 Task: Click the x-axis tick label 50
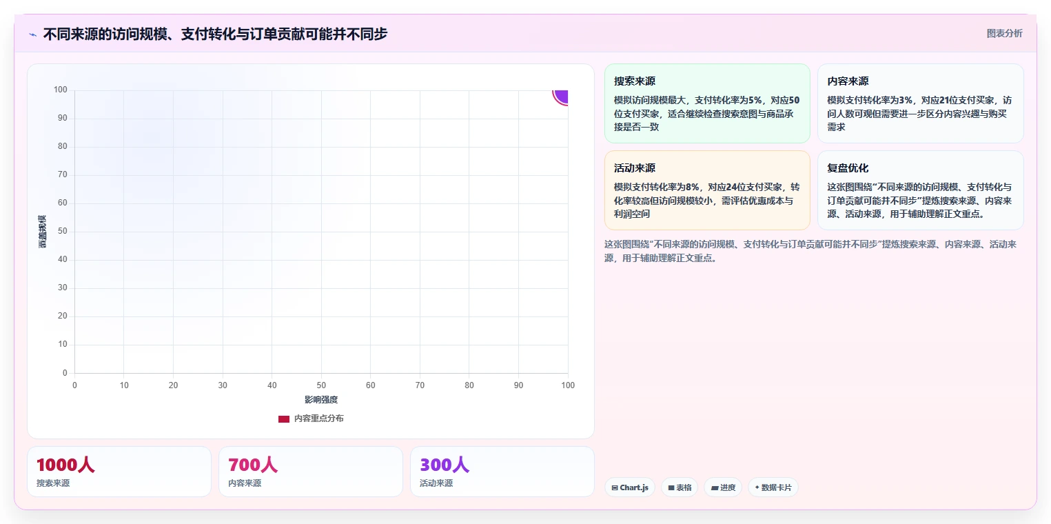tap(321, 385)
